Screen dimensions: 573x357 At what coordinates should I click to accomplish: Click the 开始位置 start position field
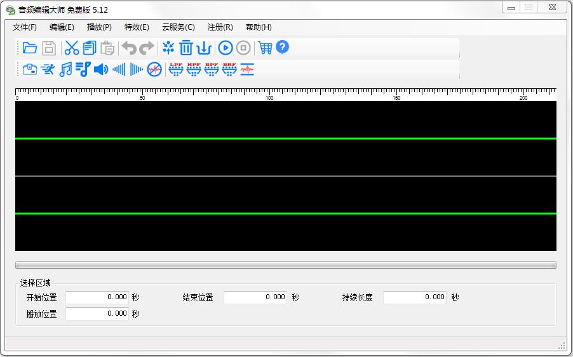click(x=97, y=297)
